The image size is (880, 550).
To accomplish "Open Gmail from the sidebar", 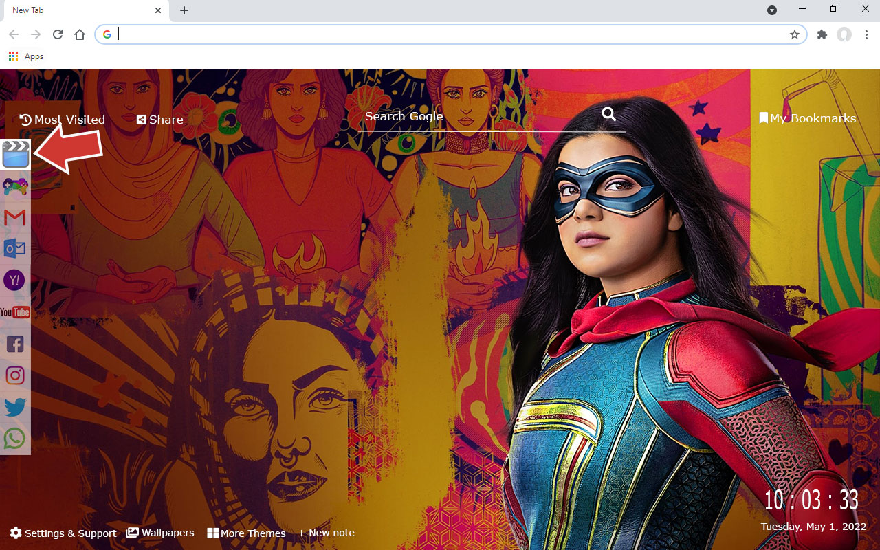I will tap(15, 218).
